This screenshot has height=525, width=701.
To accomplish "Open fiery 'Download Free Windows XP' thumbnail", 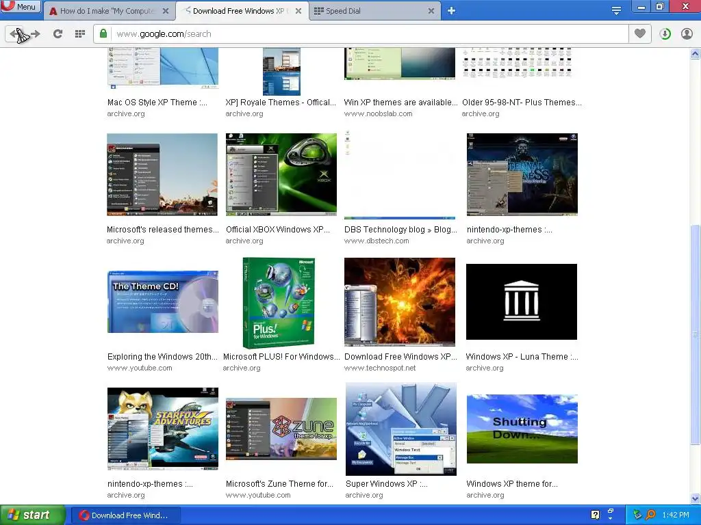I will 400,302.
